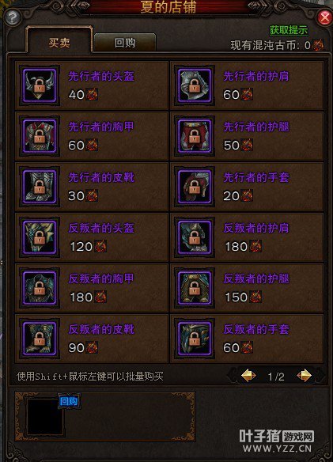This screenshot has width=333, height=462.
Task: Switch to the 买卖 tab
Action: [x=59, y=40]
